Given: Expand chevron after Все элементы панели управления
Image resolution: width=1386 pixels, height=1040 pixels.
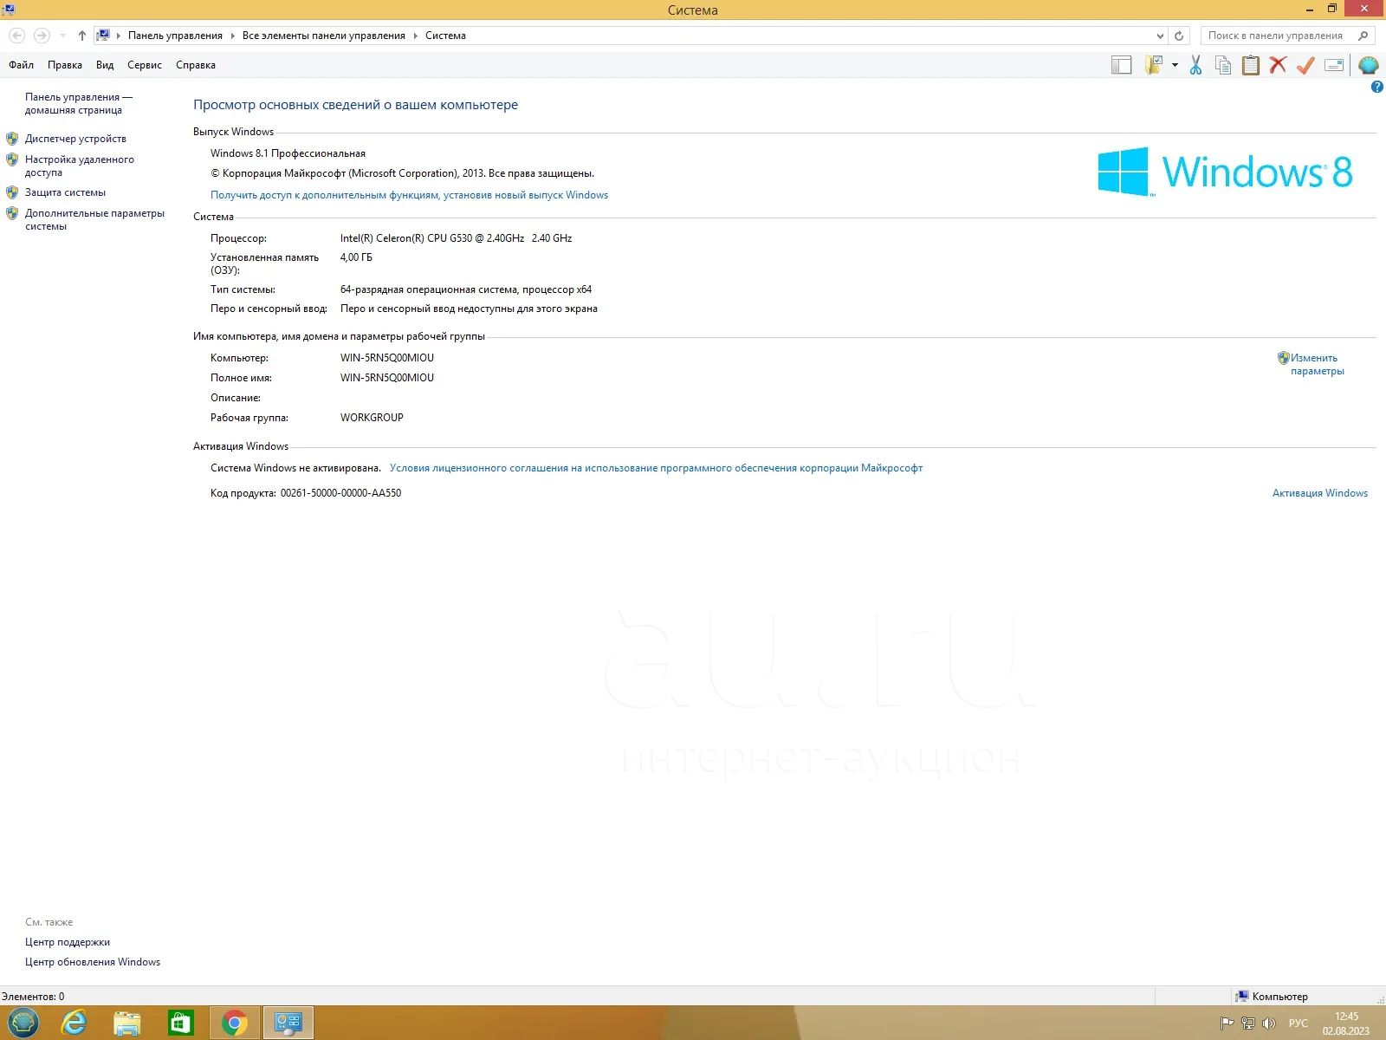Looking at the screenshot, I should (x=416, y=36).
